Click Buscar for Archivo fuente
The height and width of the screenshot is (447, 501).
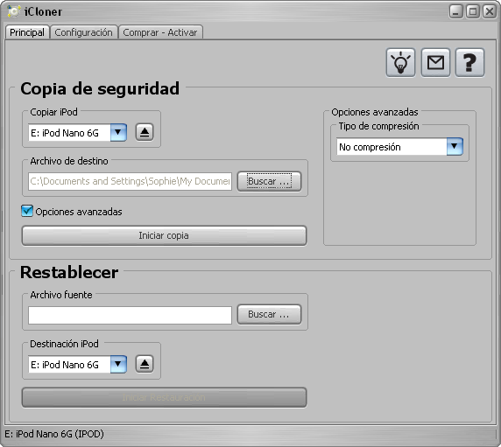(269, 315)
